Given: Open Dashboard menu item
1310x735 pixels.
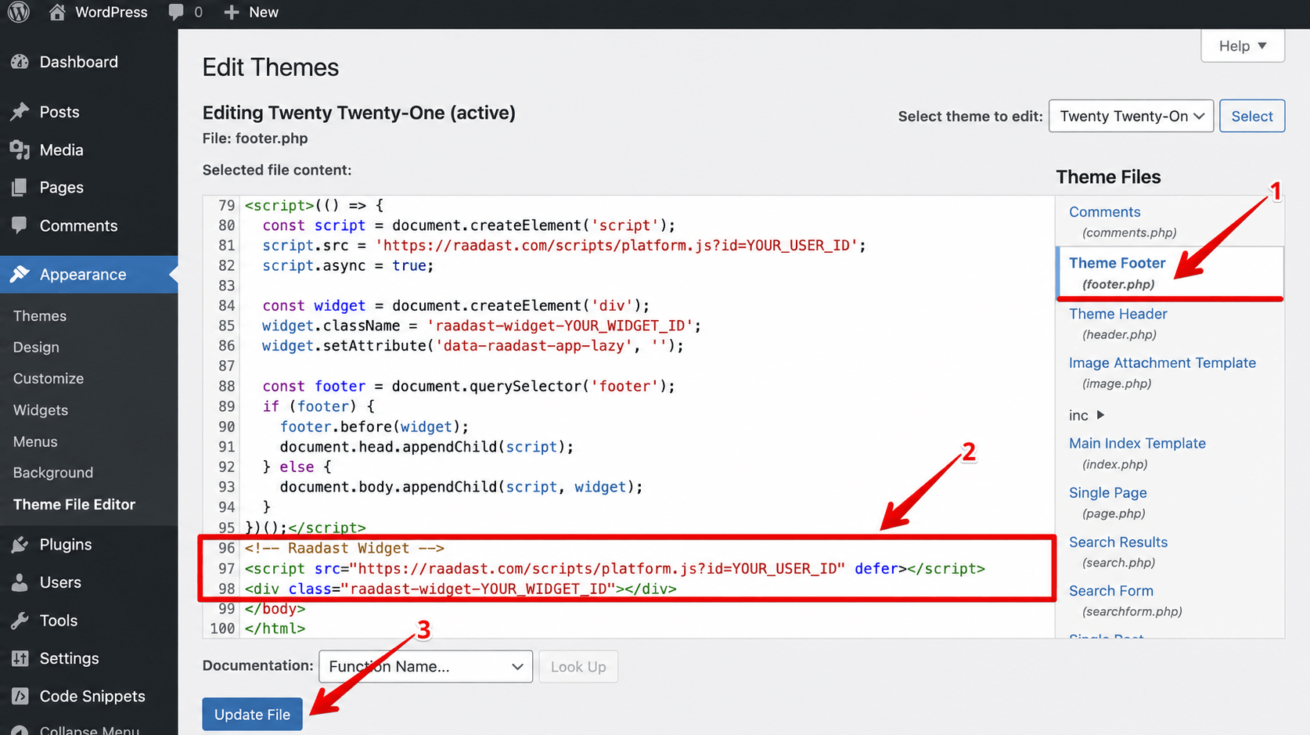Looking at the screenshot, I should [78, 62].
